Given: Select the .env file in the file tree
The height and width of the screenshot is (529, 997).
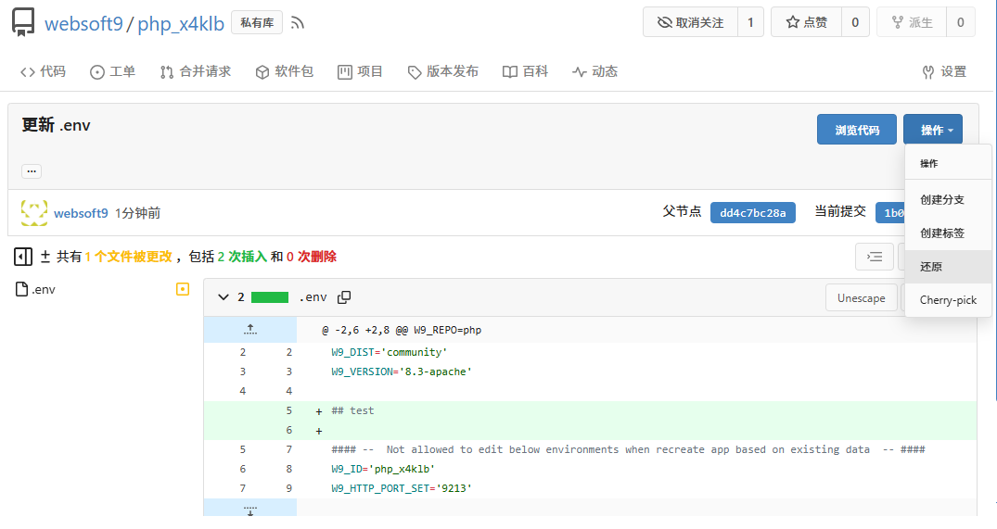Looking at the screenshot, I should (x=44, y=289).
